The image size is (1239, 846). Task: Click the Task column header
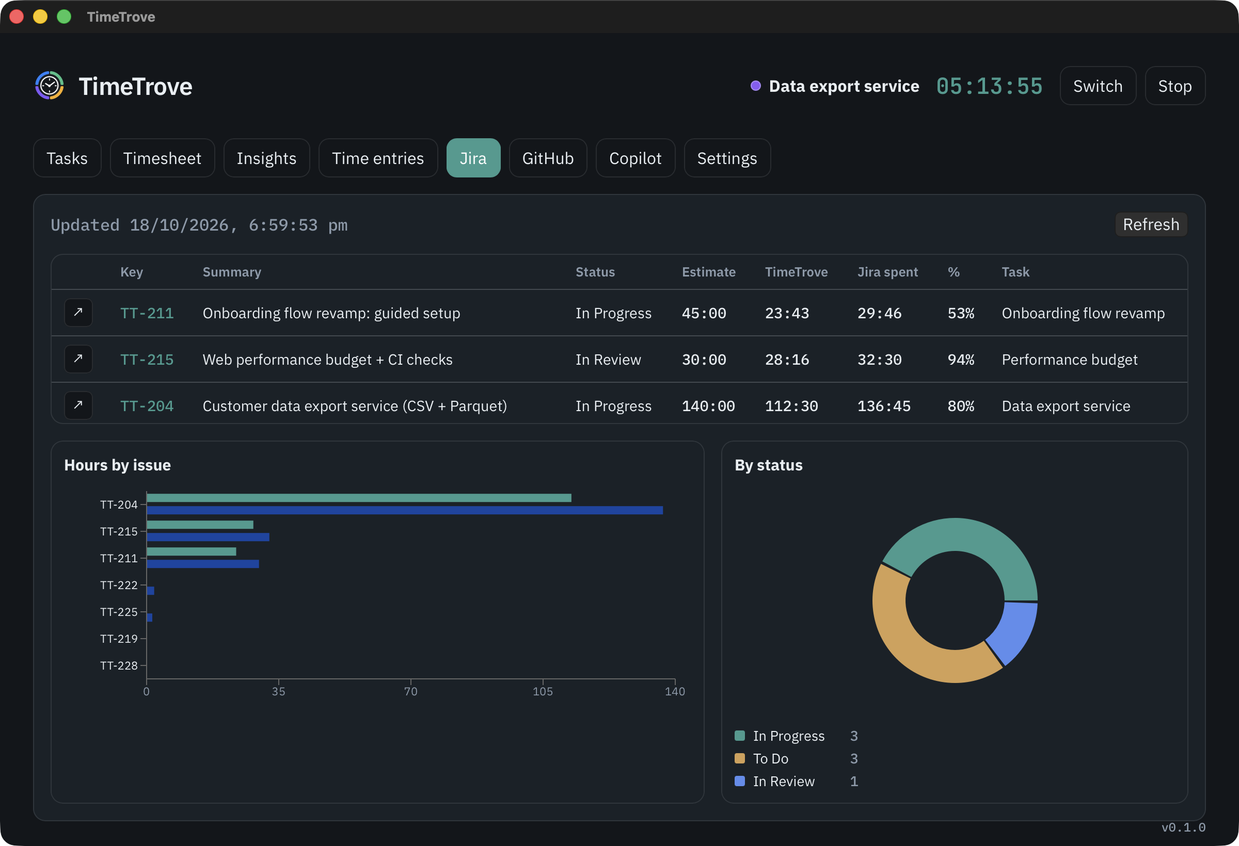tap(1015, 272)
